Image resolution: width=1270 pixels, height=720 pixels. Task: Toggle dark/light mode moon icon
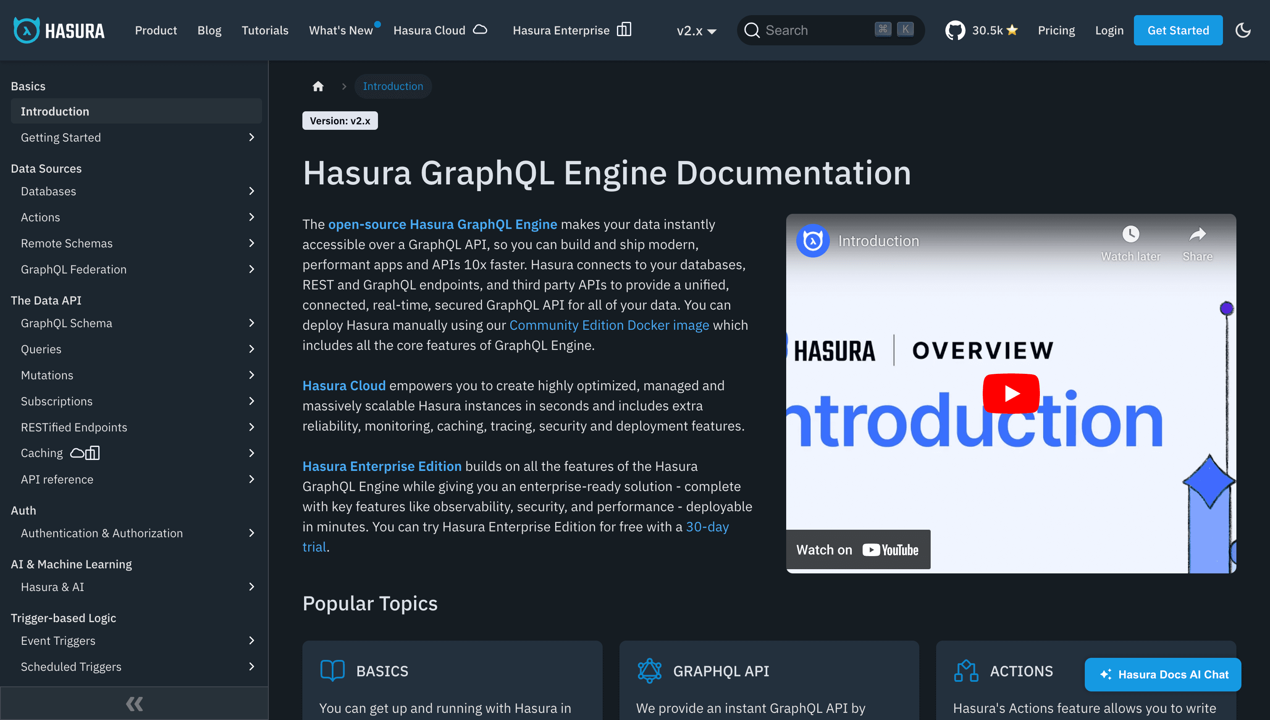(1242, 30)
